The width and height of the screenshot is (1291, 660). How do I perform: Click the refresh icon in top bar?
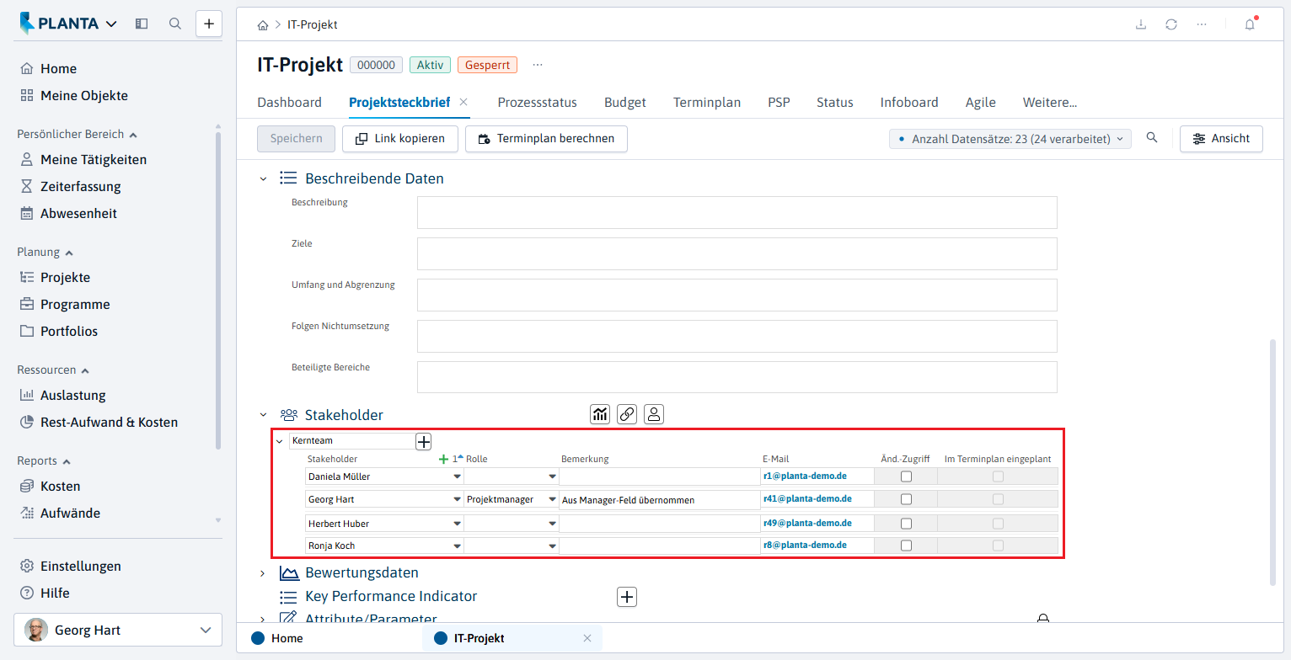pyautogui.click(x=1171, y=24)
